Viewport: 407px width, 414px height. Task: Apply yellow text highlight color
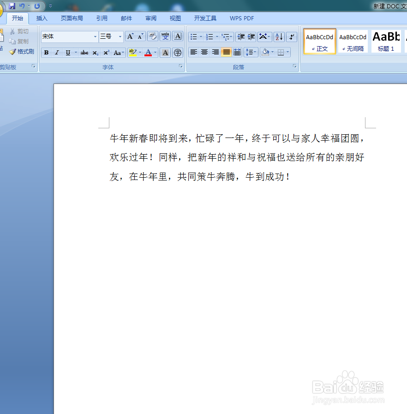[133, 53]
